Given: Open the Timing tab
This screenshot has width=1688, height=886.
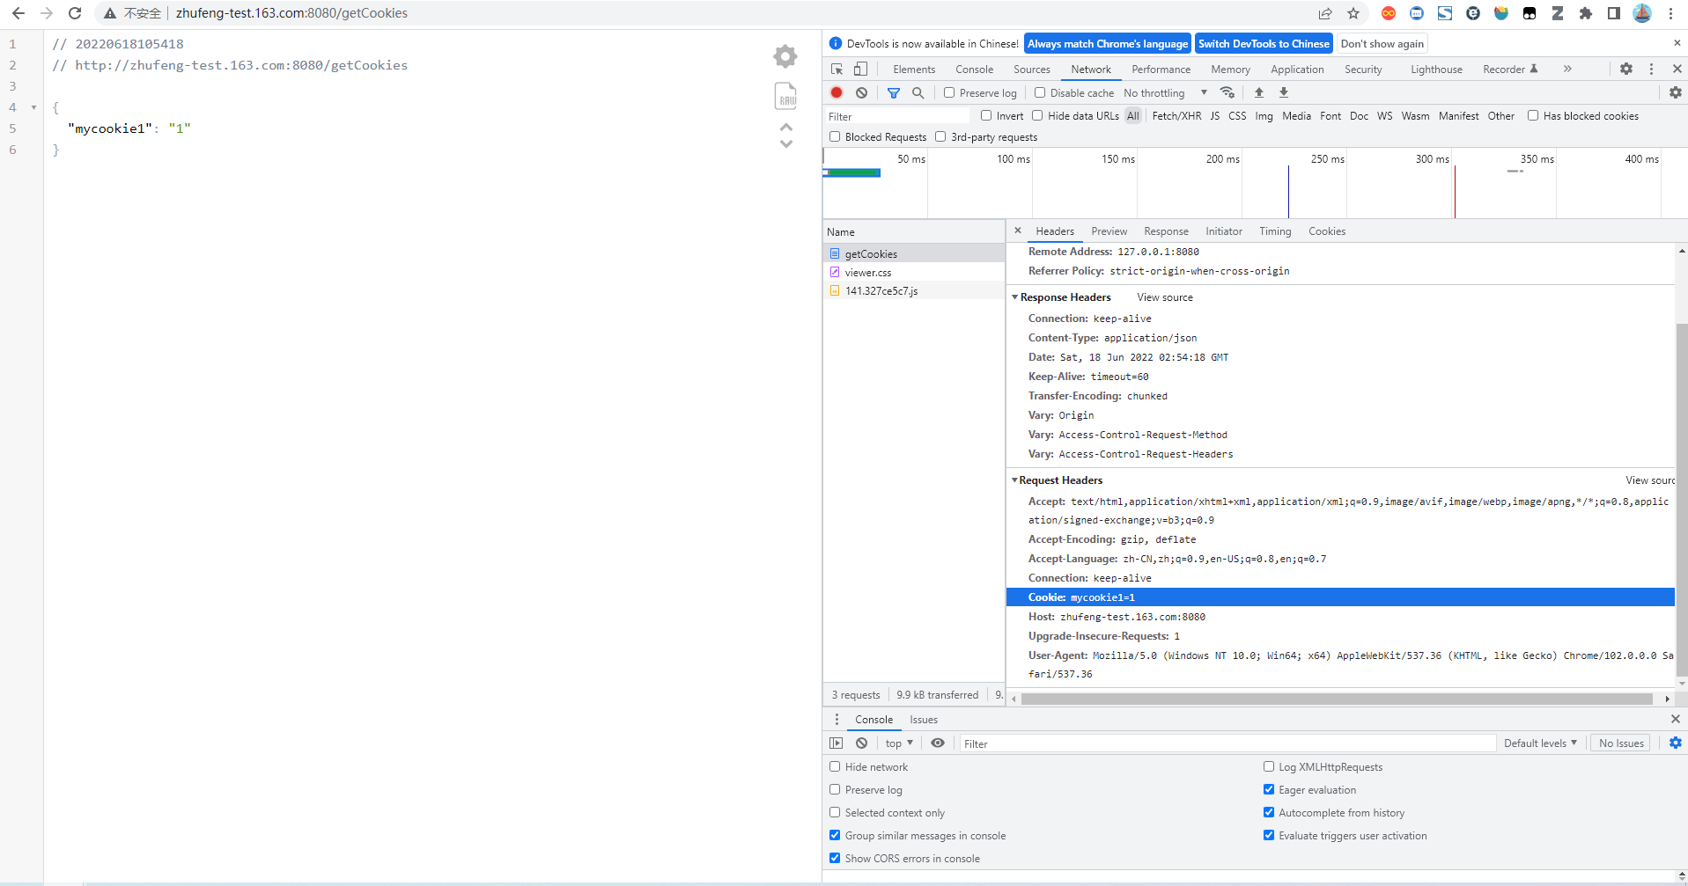Looking at the screenshot, I should (1274, 231).
